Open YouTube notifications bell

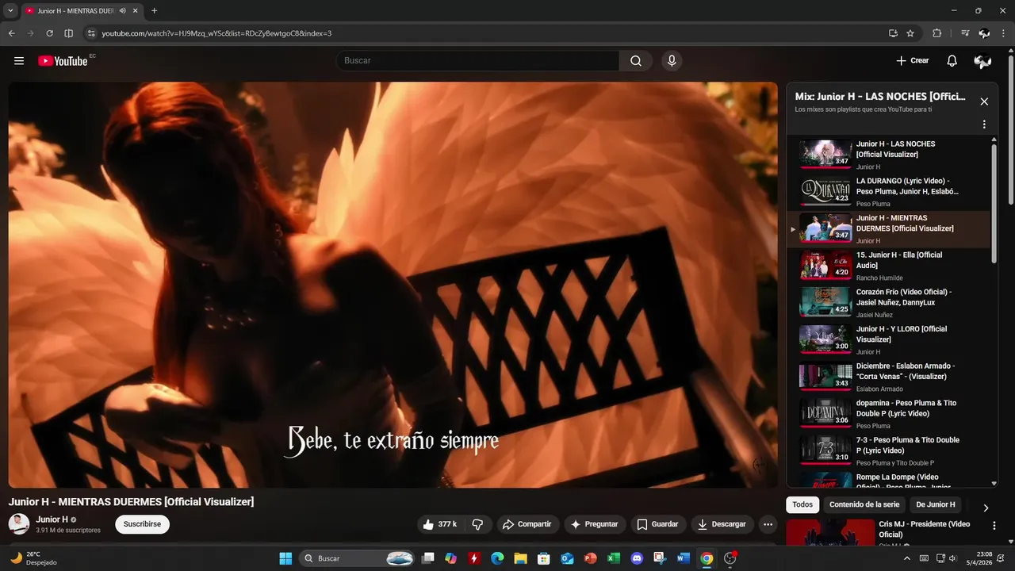[x=952, y=61]
